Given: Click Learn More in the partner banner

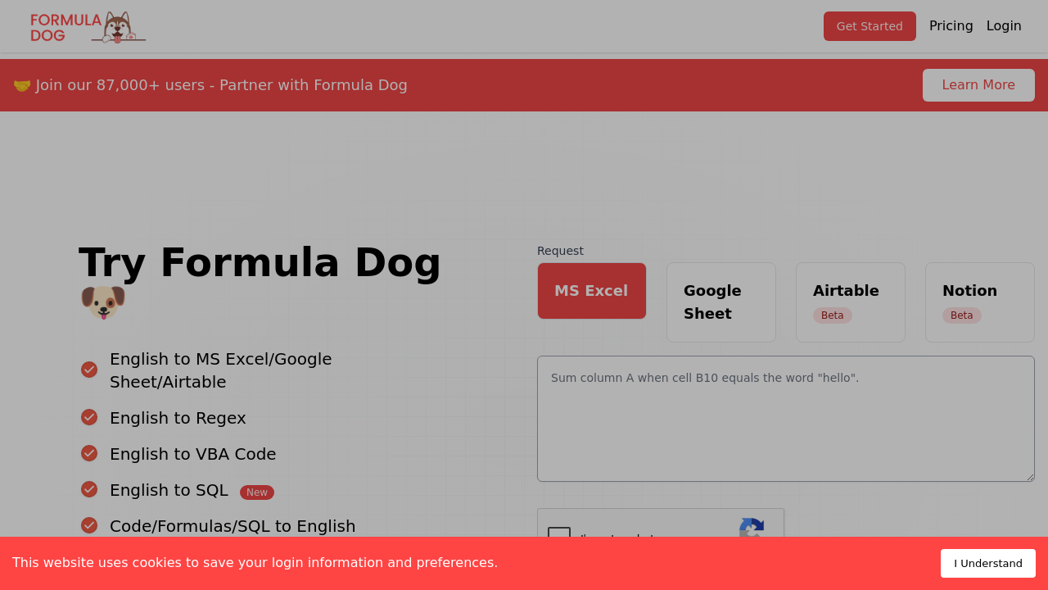Looking at the screenshot, I should click(978, 85).
